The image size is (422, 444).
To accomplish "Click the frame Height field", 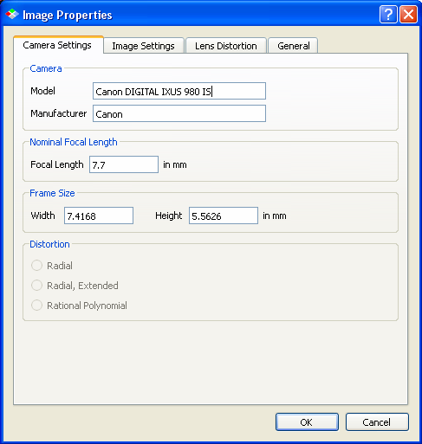I will click(224, 216).
